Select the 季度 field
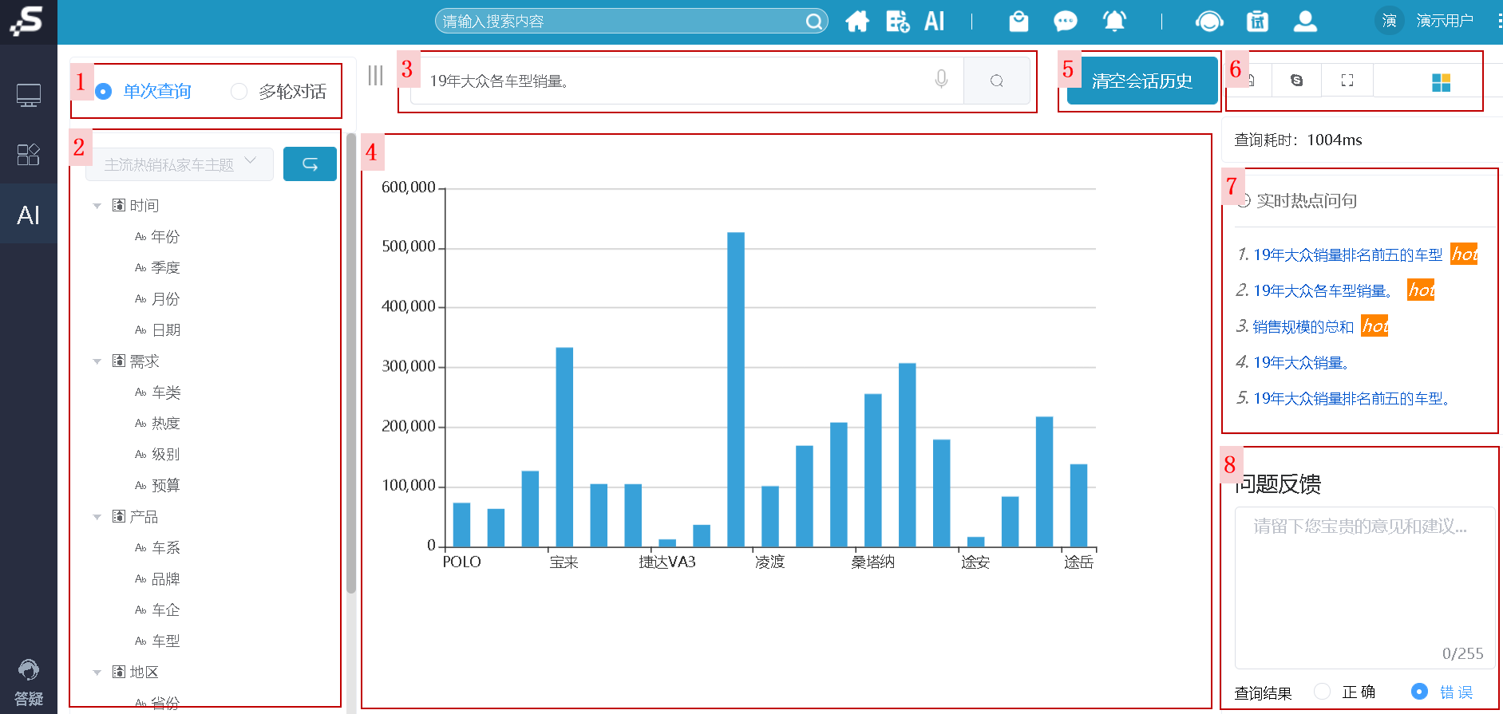Screen dimensions: 1503x714 pos(165,268)
